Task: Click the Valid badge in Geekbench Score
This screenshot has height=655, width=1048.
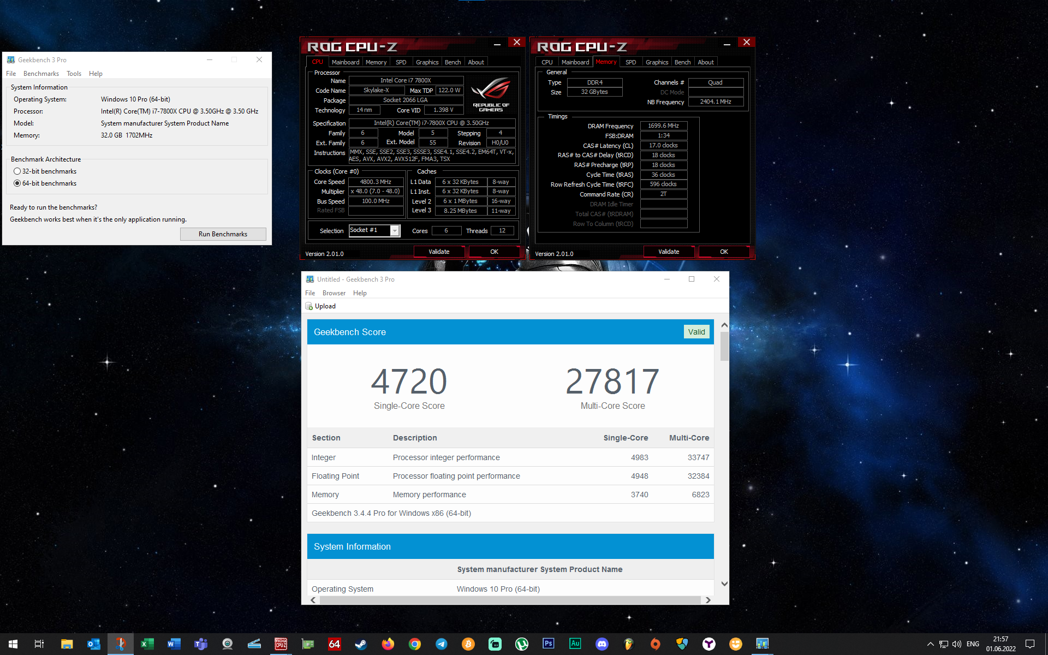Action: pyautogui.click(x=696, y=332)
